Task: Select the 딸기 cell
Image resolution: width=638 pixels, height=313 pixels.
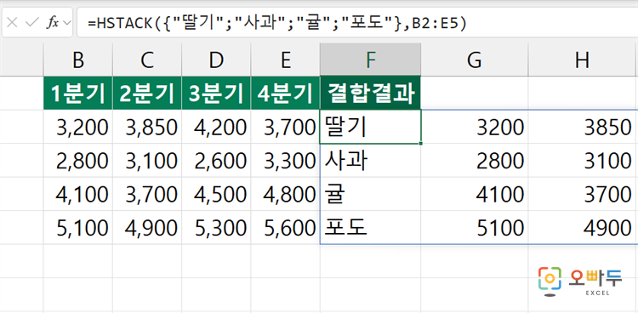Action: pos(370,127)
